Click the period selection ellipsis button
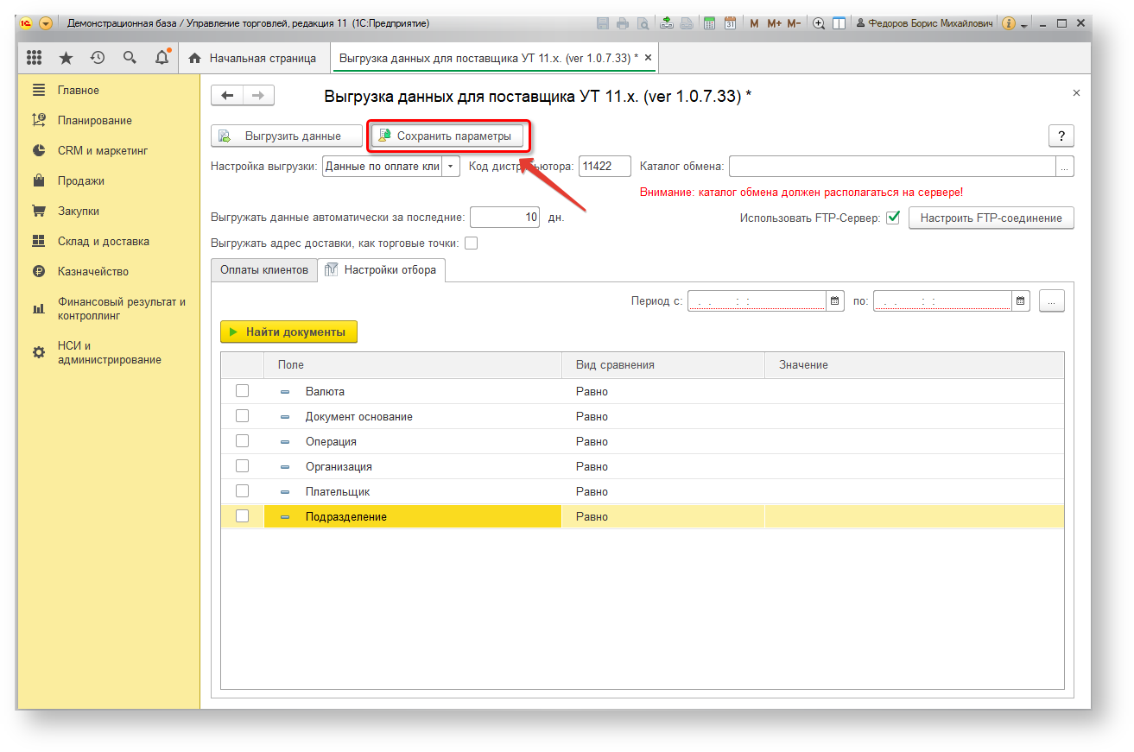This screenshot has width=1134, height=752. click(x=1052, y=300)
